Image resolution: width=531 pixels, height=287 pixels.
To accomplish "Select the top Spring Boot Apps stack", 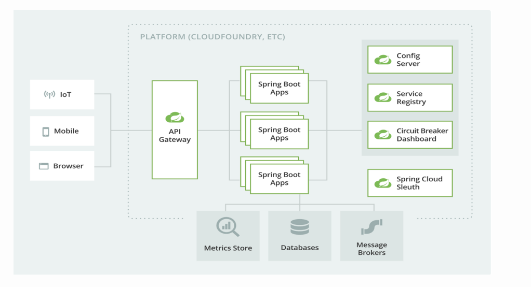I will point(275,85).
